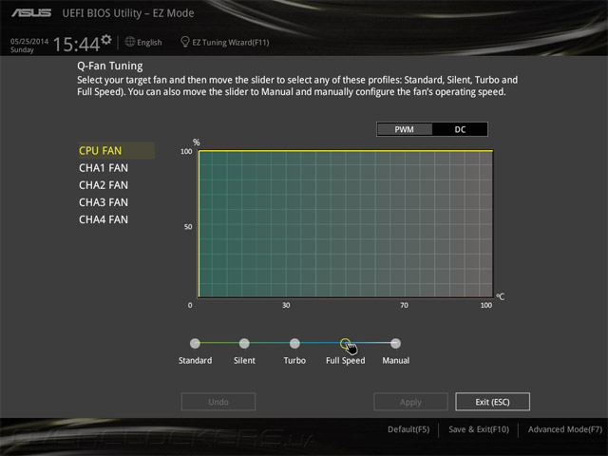Set slider to Turbo profile point
The width and height of the screenshot is (608, 456).
click(294, 343)
